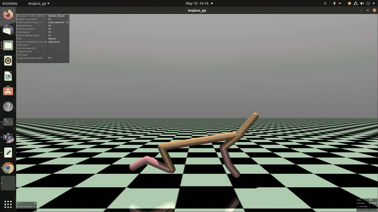Viewport: 378px width, 212px height.
Task: Open the power icon in top bar
Action: tap(368, 4)
